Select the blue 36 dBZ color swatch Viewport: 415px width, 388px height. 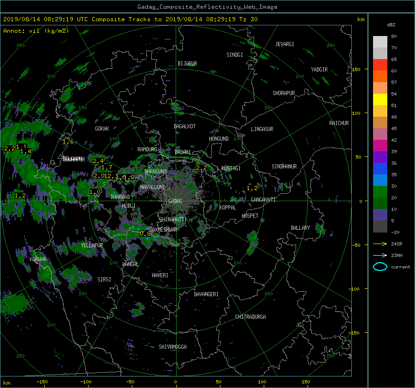380,168
